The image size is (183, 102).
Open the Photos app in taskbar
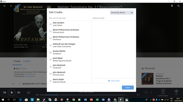[x=127, y=100]
